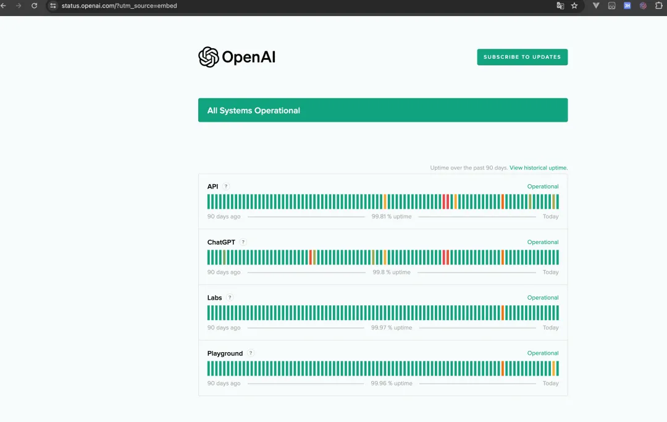Image resolution: width=667 pixels, height=422 pixels.
Task: Click the translate page icon in address bar
Action: [x=560, y=6]
